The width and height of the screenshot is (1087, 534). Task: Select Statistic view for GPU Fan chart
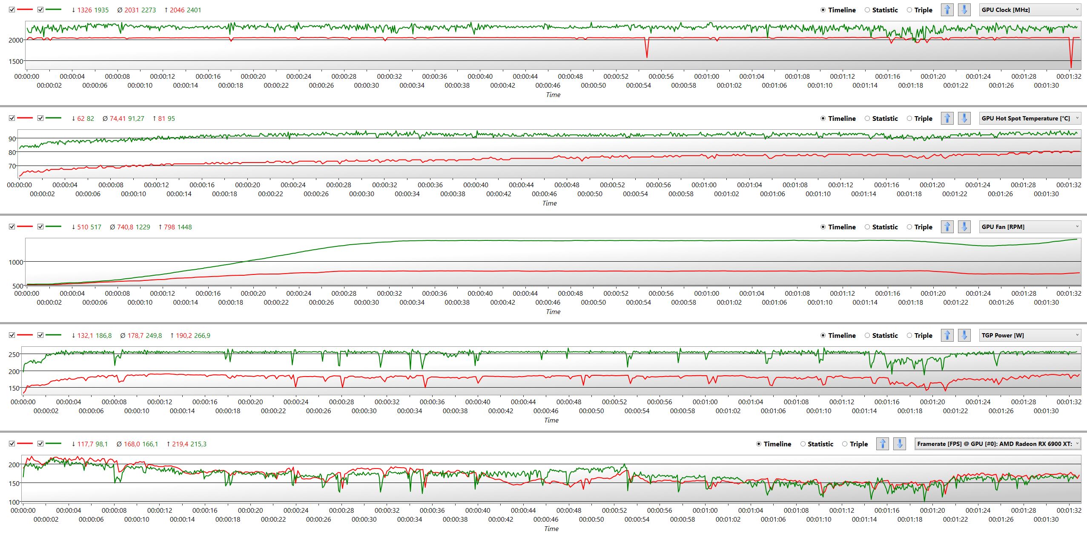pos(867,227)
